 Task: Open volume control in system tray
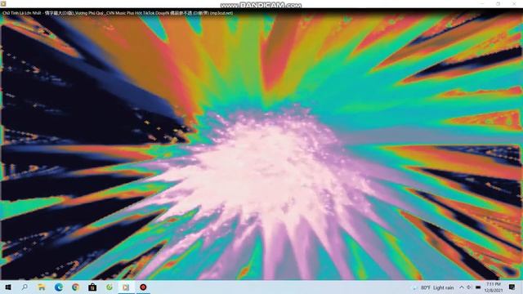(x=469, y=287)
